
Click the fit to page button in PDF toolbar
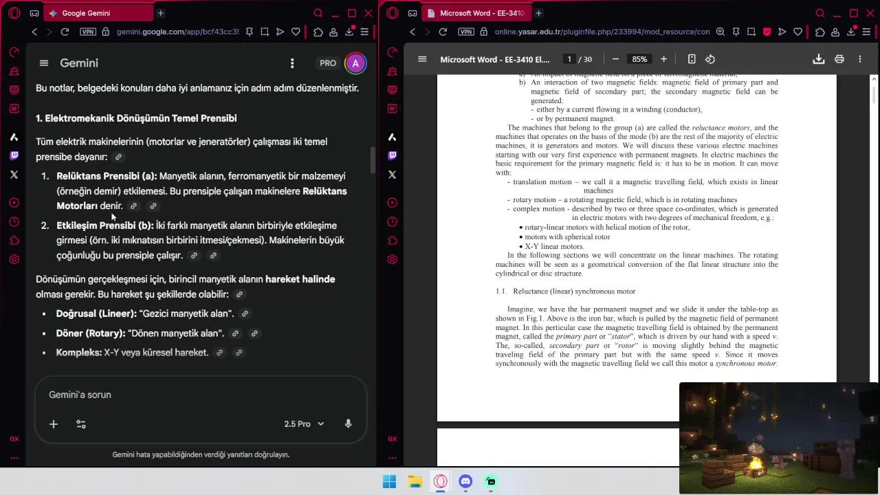(x=692, y=59)
